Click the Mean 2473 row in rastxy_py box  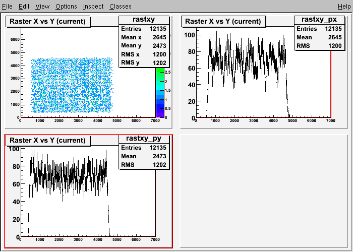(x=144, y=156)
